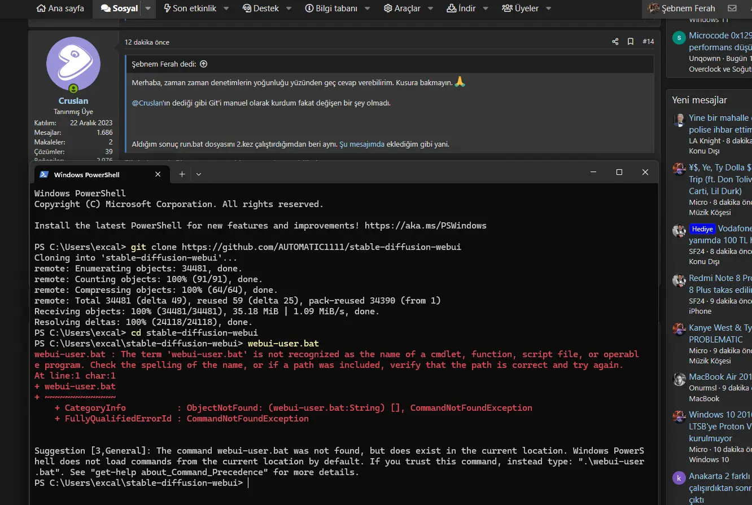Select the Windows PowerShell tab
Image resolution: width=752 pixels, height=505 pixels.
coord(100,175)
